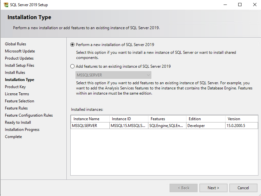Click the Cancel button
Screen dimensions: 261x196
[243, 188]
